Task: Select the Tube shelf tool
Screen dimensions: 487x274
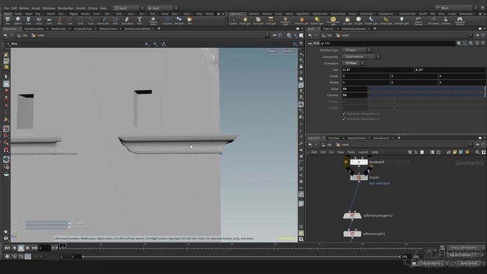Action: [28, 21]
